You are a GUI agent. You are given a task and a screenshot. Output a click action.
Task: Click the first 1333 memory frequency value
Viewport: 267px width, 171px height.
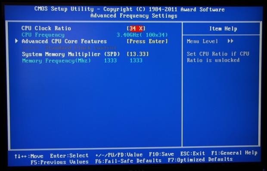point(110,60)
